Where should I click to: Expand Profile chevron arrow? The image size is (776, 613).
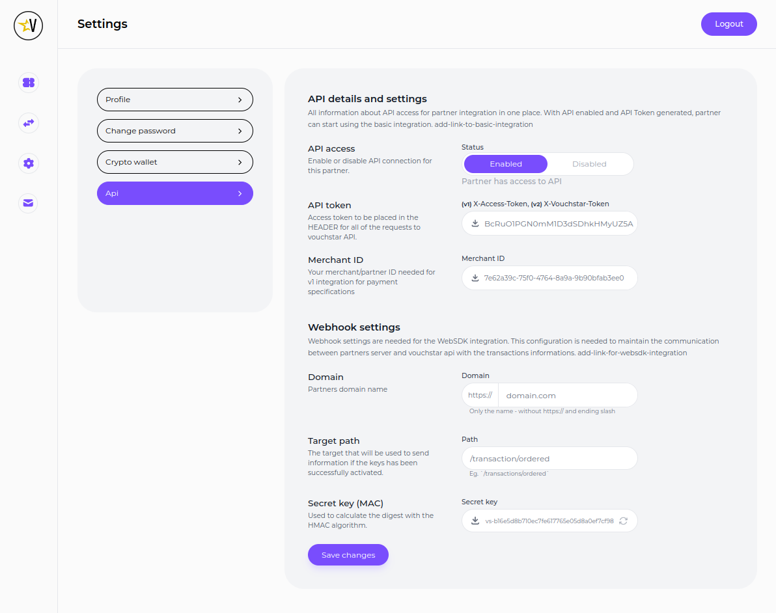240,100
